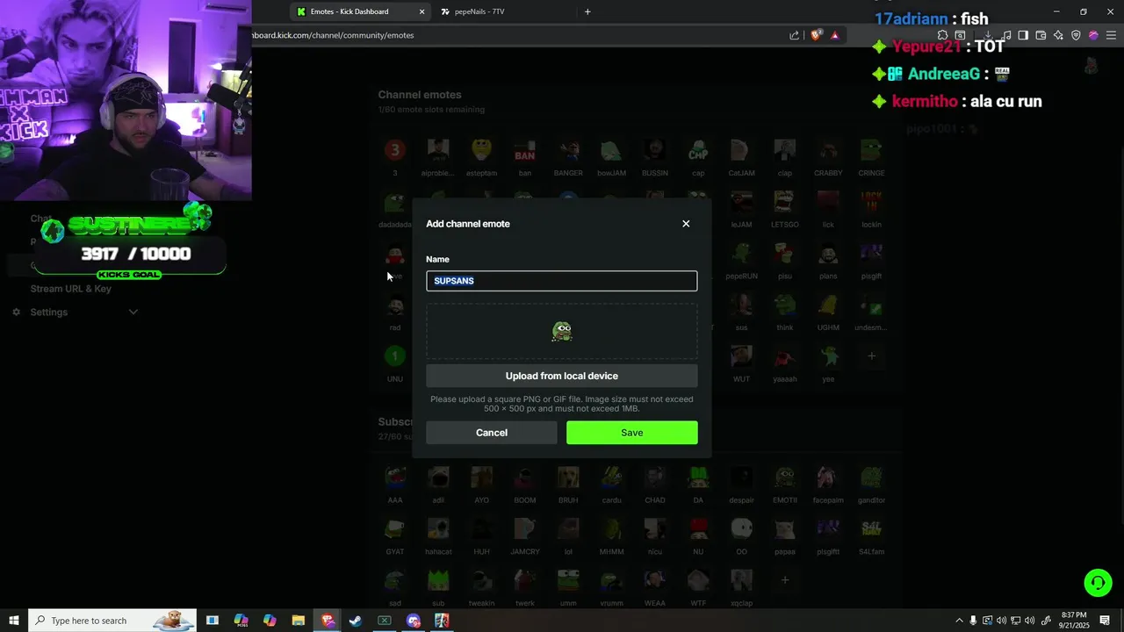Cancel adding the channel emote
The height and width of the screenshot is (632, 1124).
click(492, 433)
